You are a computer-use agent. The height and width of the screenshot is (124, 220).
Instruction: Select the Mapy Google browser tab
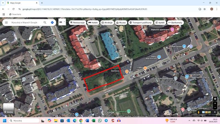(22, 3)
